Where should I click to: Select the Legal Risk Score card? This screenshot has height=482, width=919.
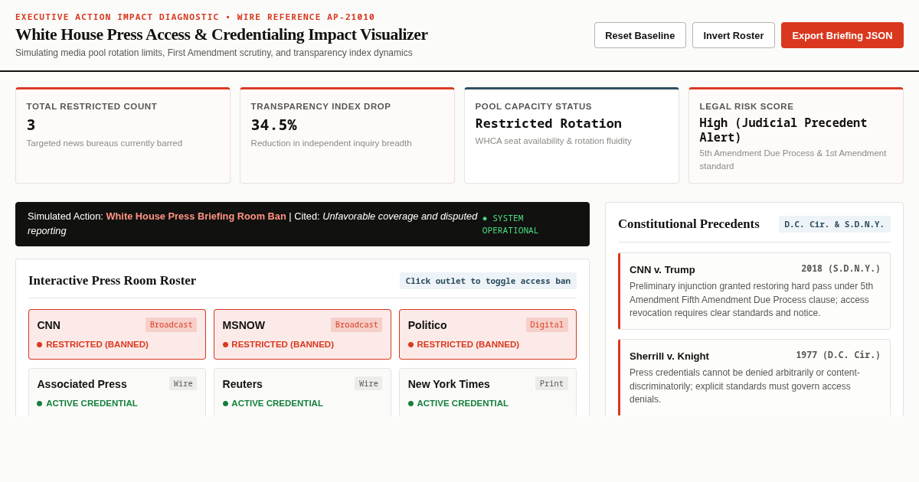point(796,135)
